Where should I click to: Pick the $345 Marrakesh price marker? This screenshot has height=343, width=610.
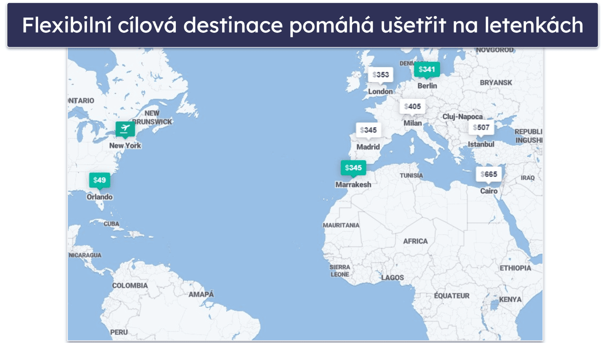pyautogui.click(x=353, y=168)
